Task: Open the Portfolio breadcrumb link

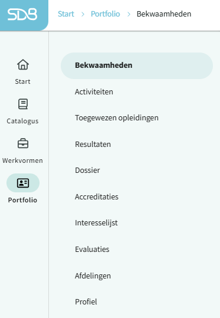Action: [105, 14]
